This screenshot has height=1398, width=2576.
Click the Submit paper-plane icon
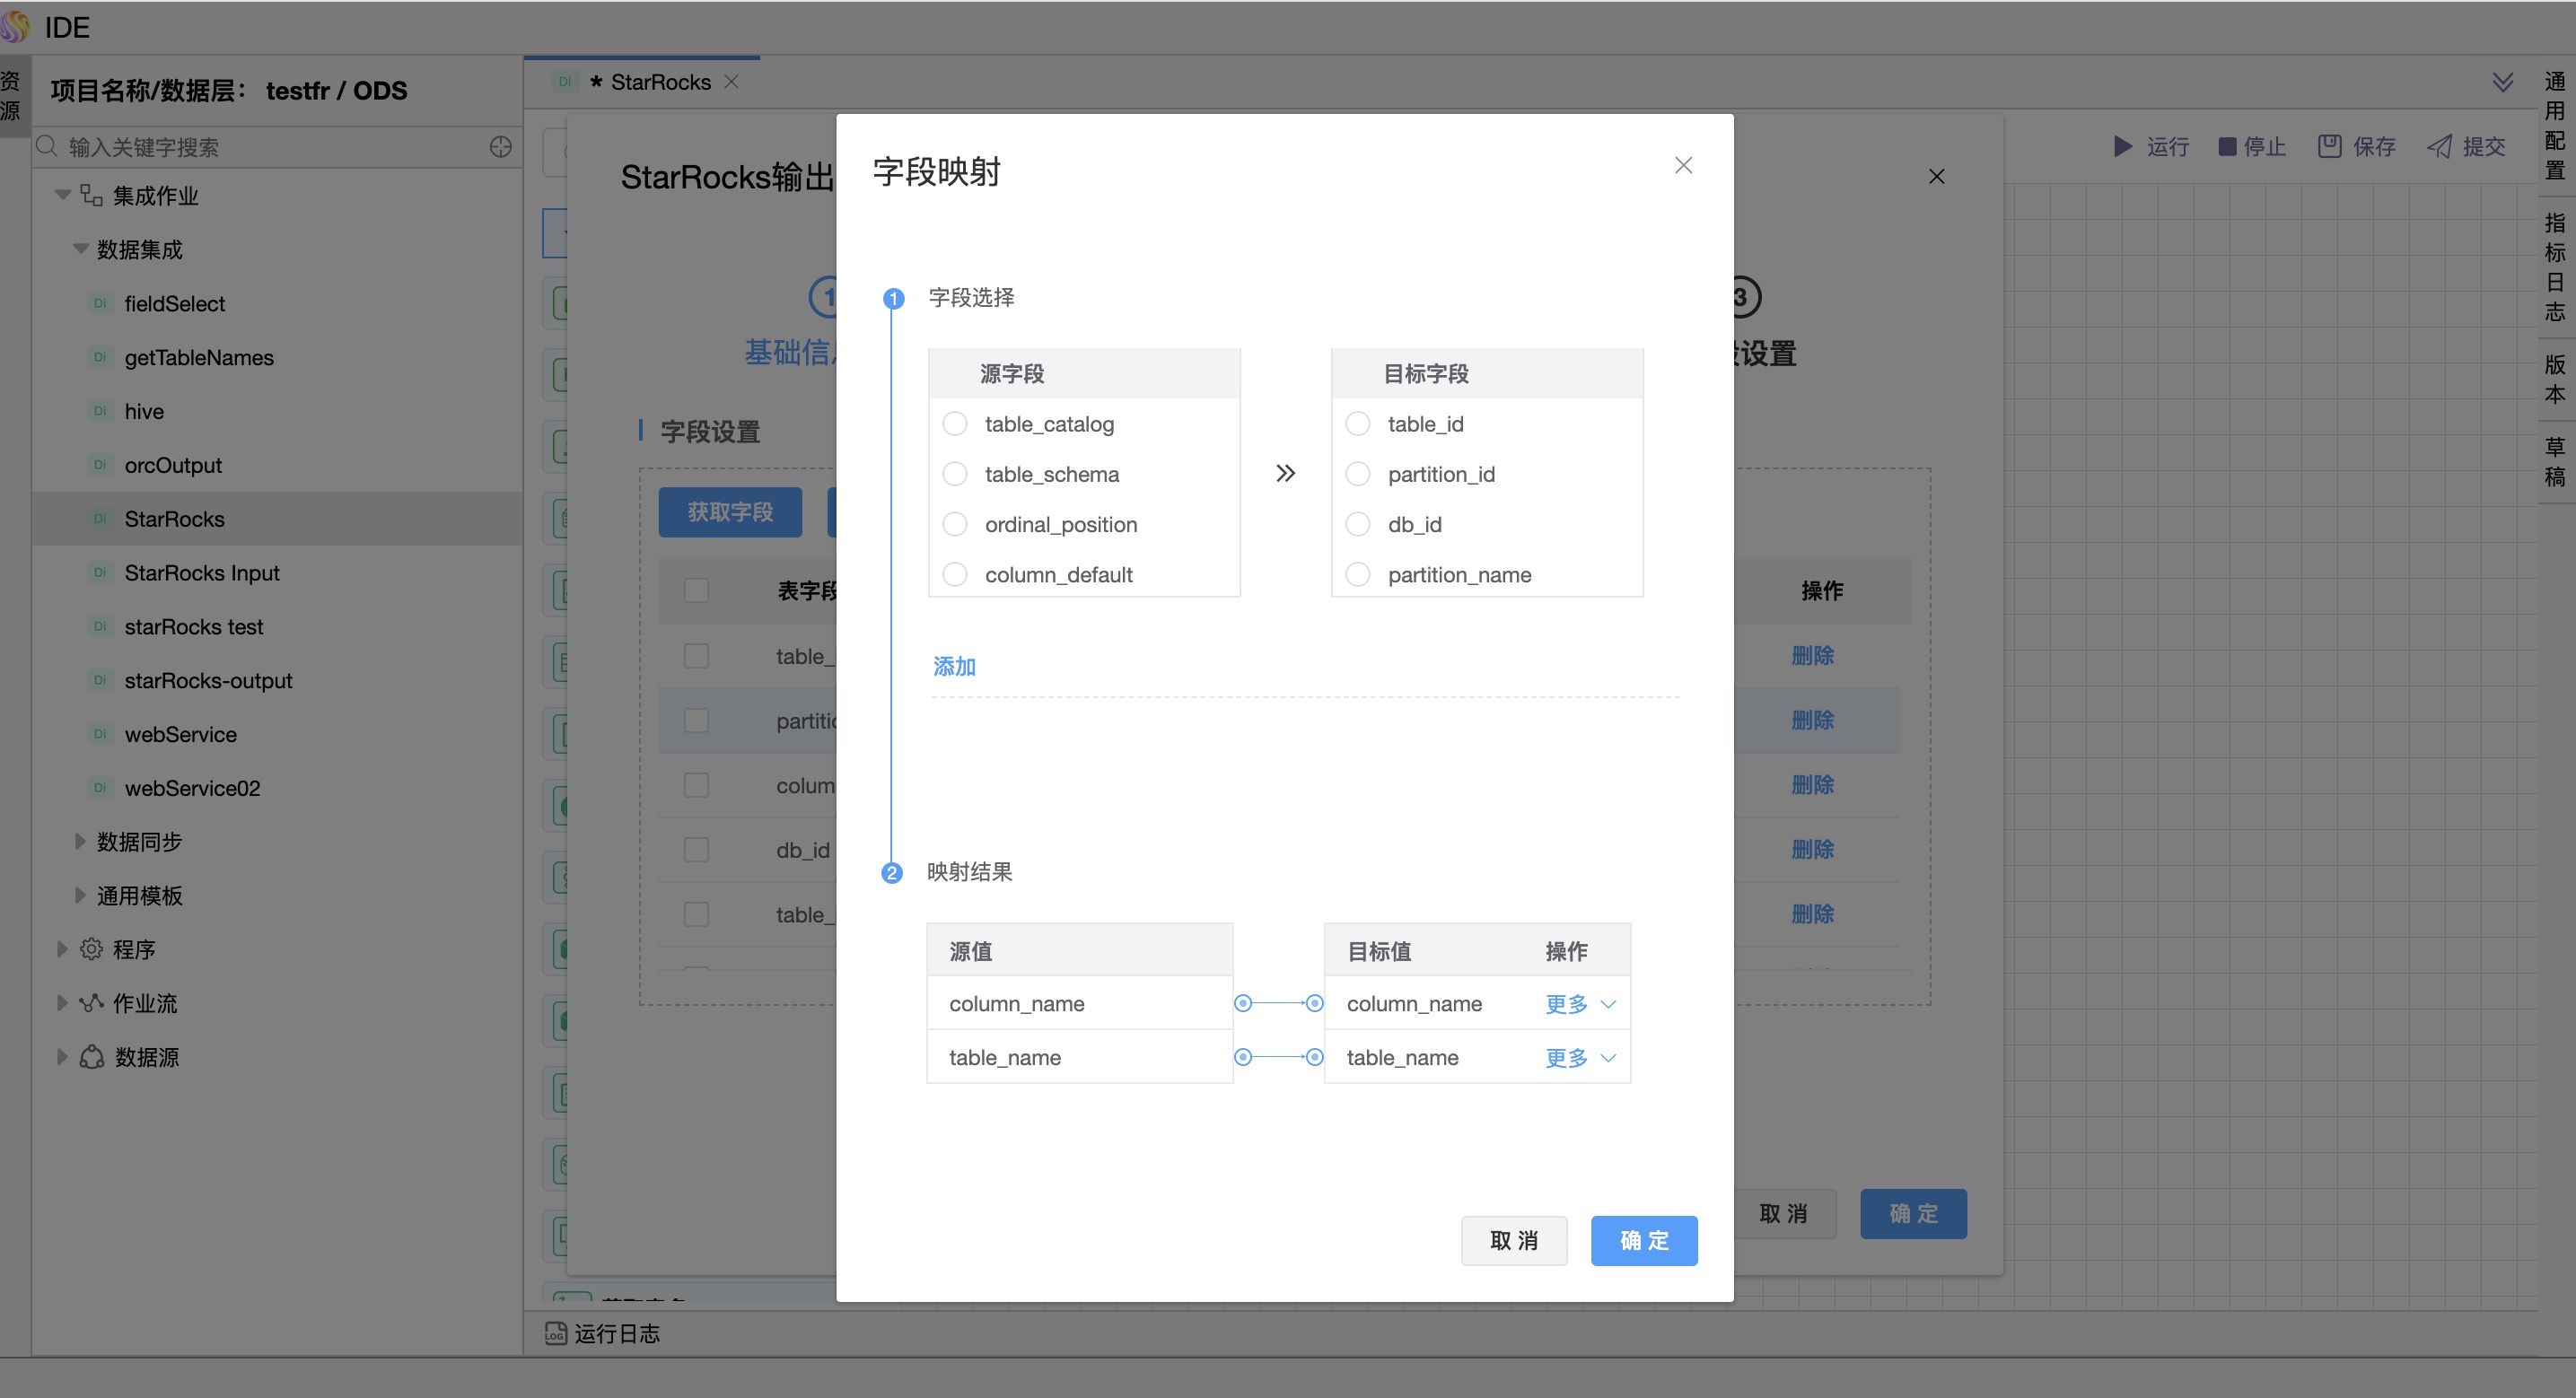tap(2439, 147)
